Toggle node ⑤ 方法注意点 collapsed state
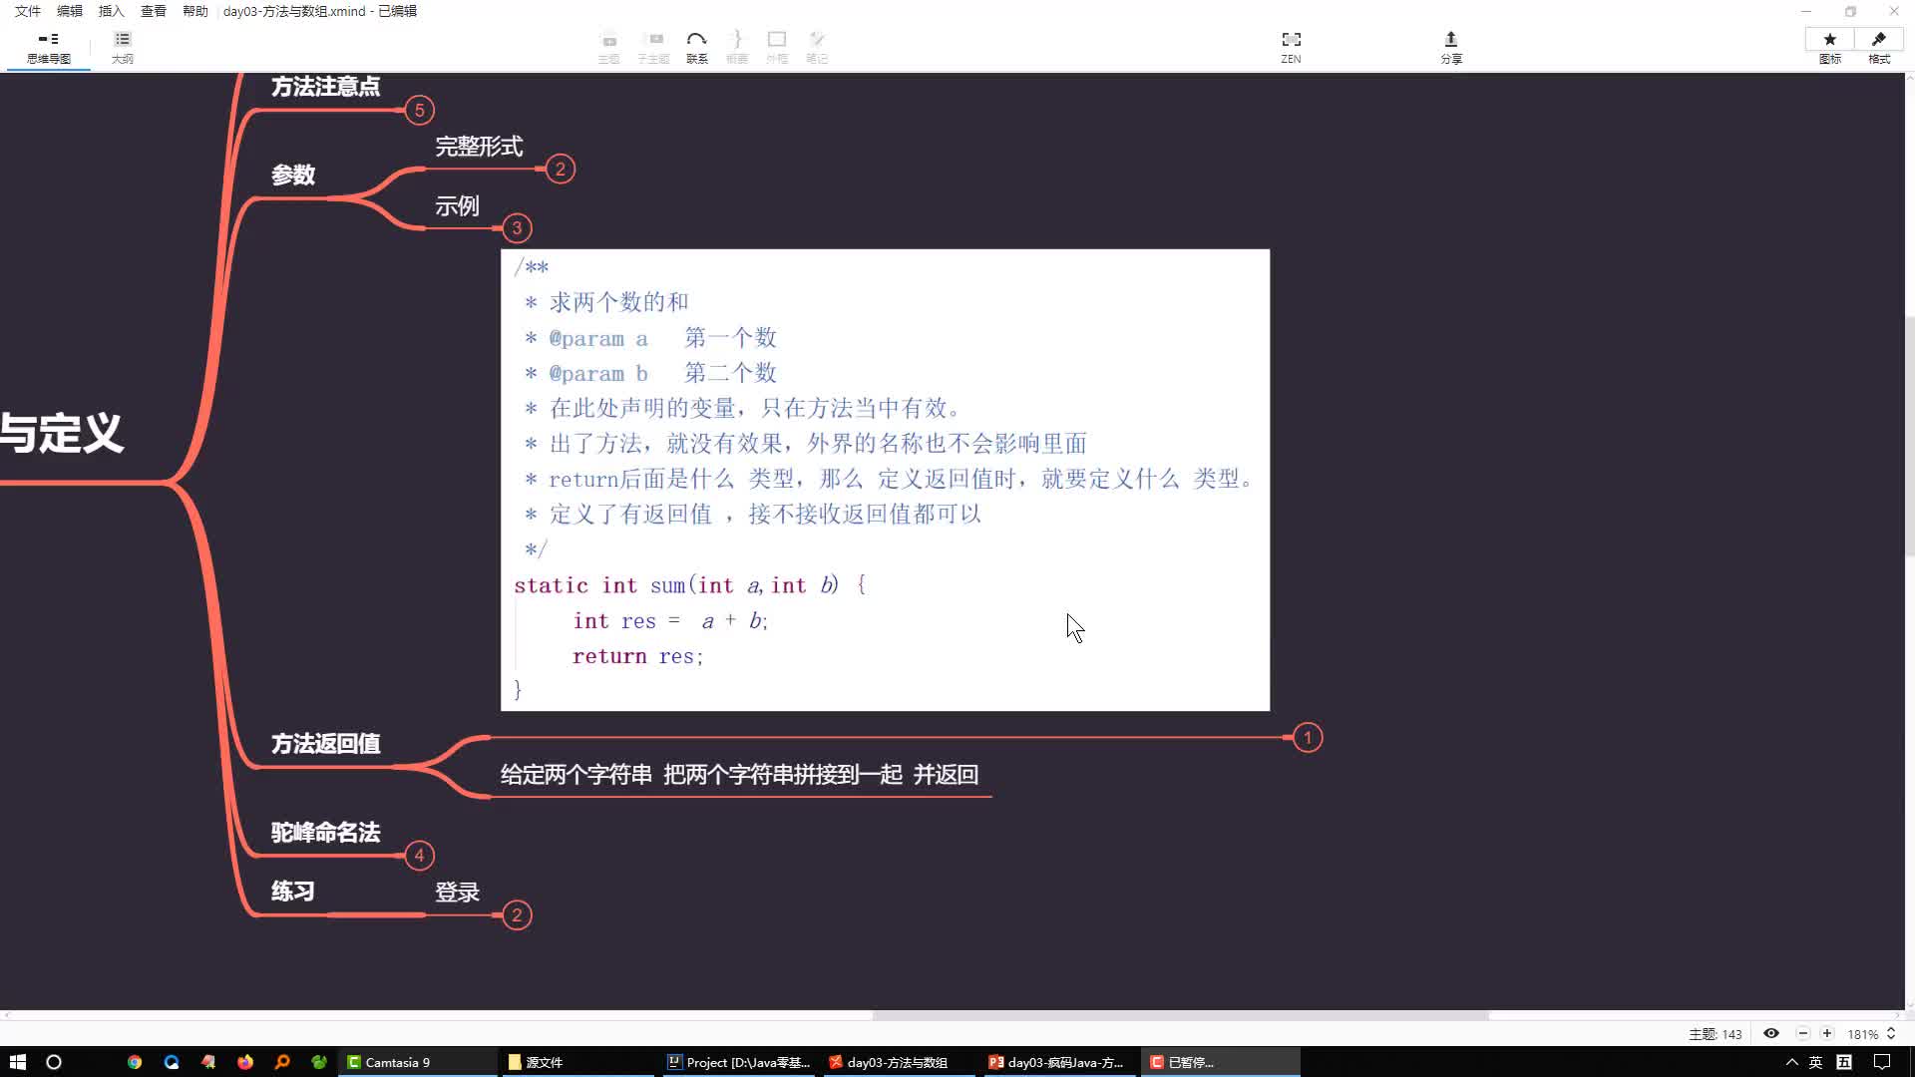Viewport: 1915px width, 1077px height. click(x=420, y=109)
